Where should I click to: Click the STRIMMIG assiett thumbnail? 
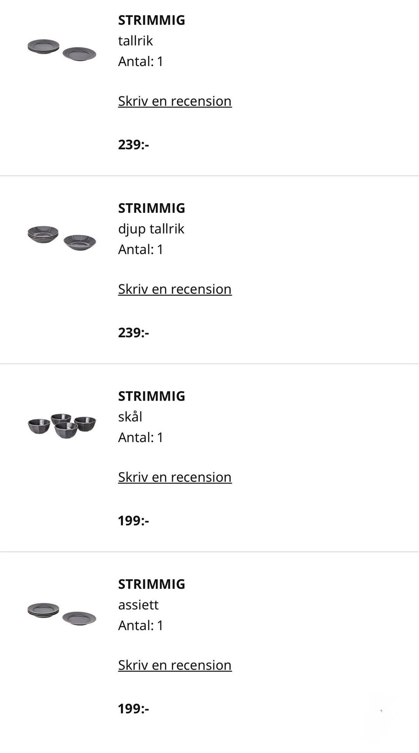[x=62, y=614]
